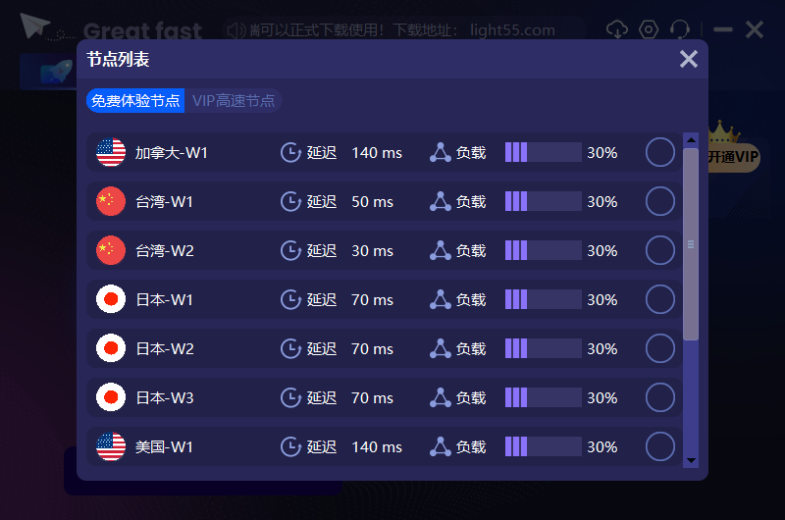Screen dimensions: 785x520
Task: Click the load network icon for 日本-W3
Action: pyautogui.click(x=440, y=398)
